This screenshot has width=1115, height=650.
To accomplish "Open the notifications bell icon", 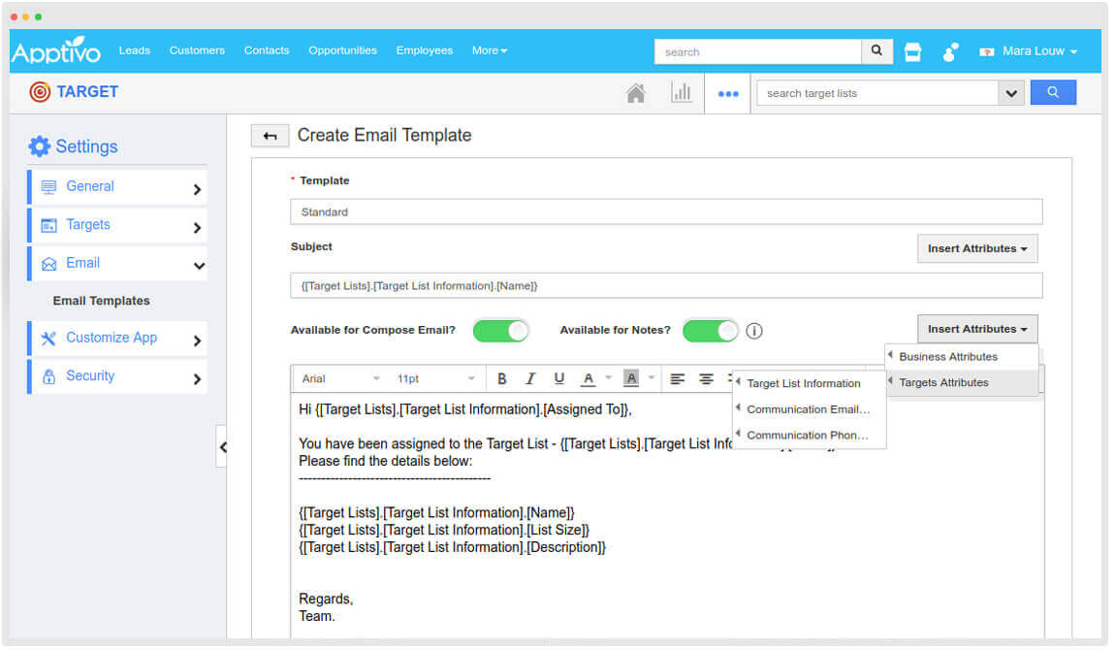I will [949, 51].
